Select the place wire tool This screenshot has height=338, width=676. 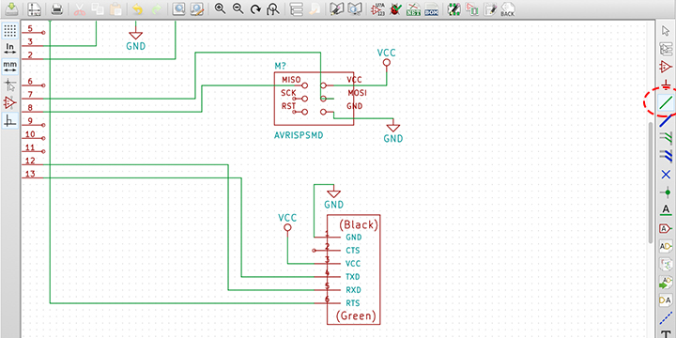click(666, 102)
